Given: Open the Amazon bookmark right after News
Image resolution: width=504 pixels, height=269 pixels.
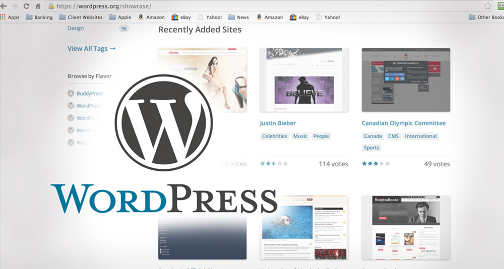Looking at the screenshot, I should (x=269, y=17).
